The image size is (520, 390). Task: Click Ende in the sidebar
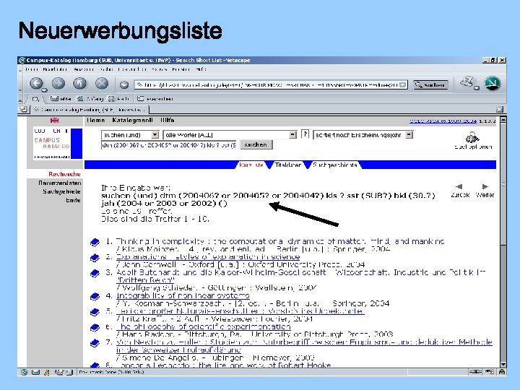[x=73, y=200]
